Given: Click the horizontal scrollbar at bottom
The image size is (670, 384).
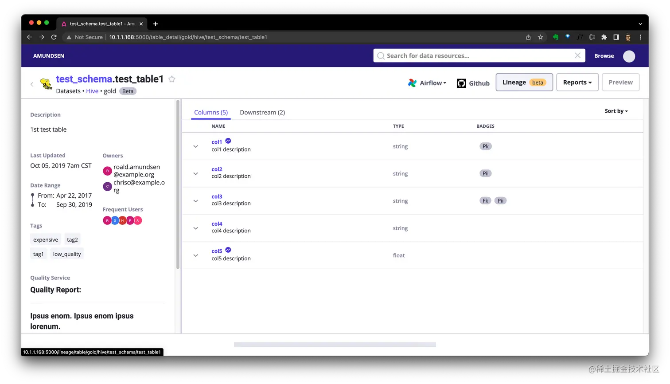Looking at the screenshot, I should (x=335, y=345).
